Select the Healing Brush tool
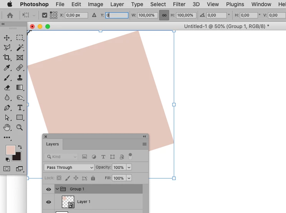Viewport: 286px width, 213px height. 20,68
